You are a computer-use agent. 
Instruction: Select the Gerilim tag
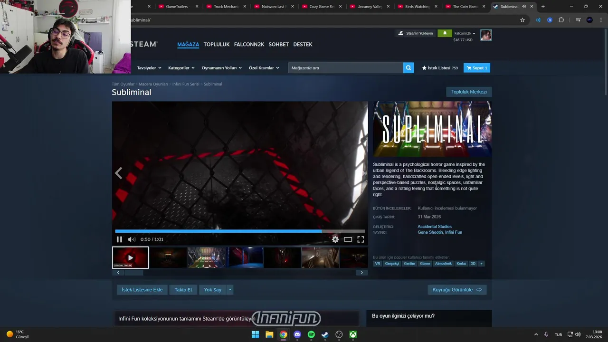tap(409, 264)
